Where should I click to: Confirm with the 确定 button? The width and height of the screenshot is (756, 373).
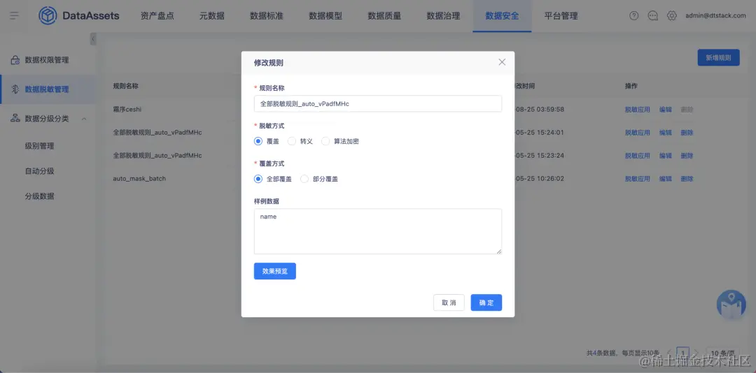pos(486,302)
